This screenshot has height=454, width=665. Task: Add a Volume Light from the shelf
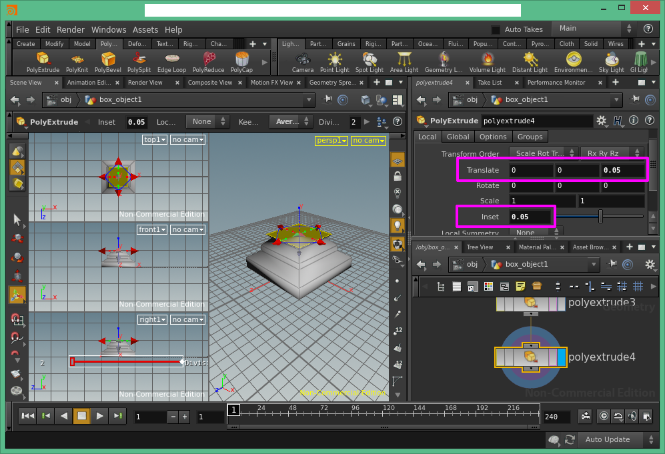point(488,62)
